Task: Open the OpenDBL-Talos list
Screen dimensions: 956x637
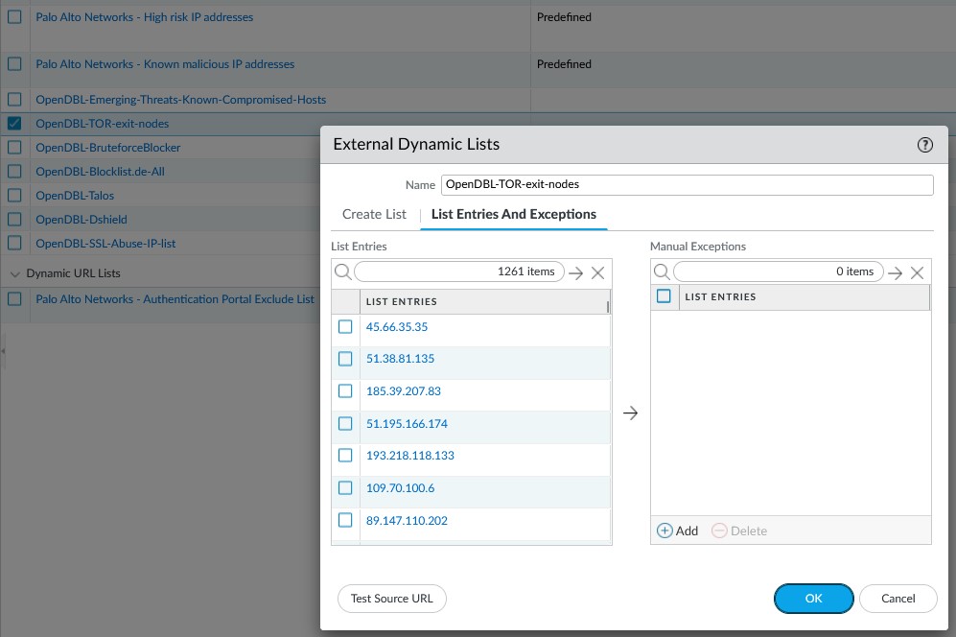Action: pos(75,196)
